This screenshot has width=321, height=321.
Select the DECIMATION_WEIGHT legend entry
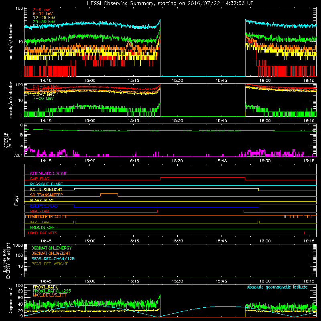point(51,253)
